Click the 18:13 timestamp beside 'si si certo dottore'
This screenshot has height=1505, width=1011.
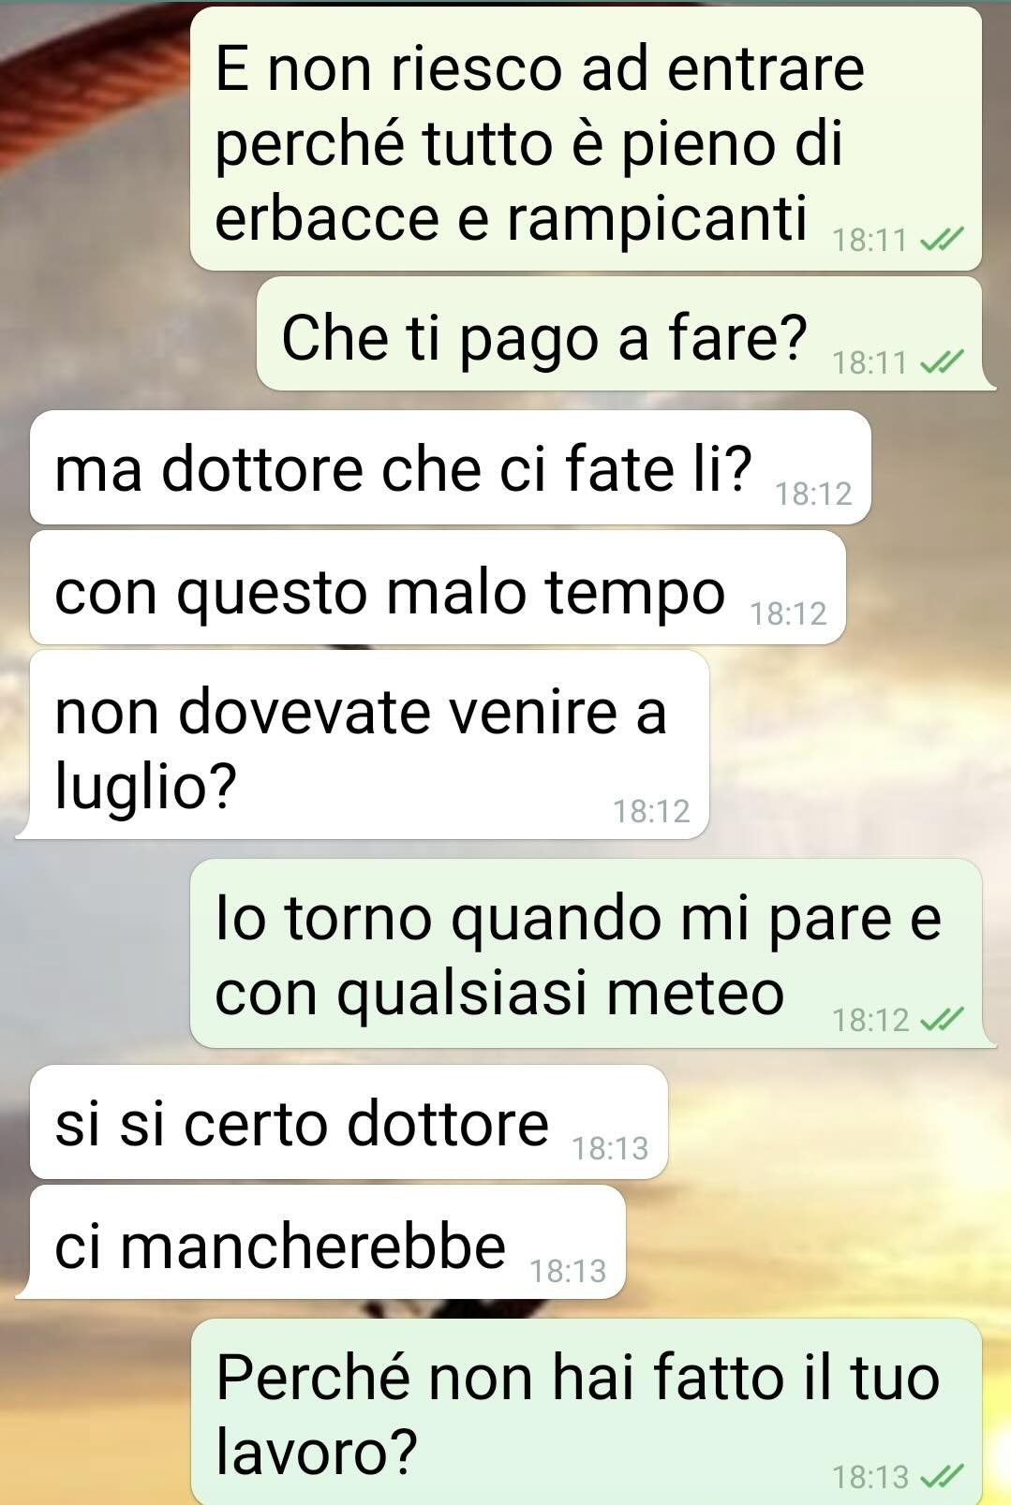click(610, 1148)
